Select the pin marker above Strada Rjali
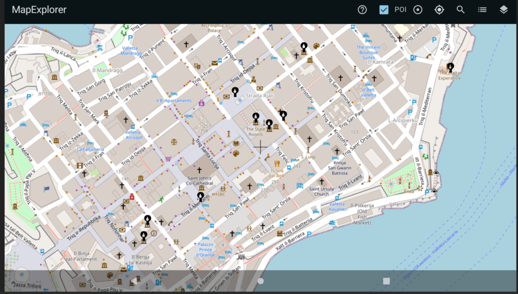 [235, 91]
